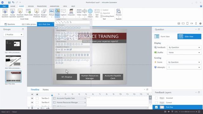Hide Text Box 5 with its eye icon
This screenshot has width=203, height=114.
click(32, 98)
